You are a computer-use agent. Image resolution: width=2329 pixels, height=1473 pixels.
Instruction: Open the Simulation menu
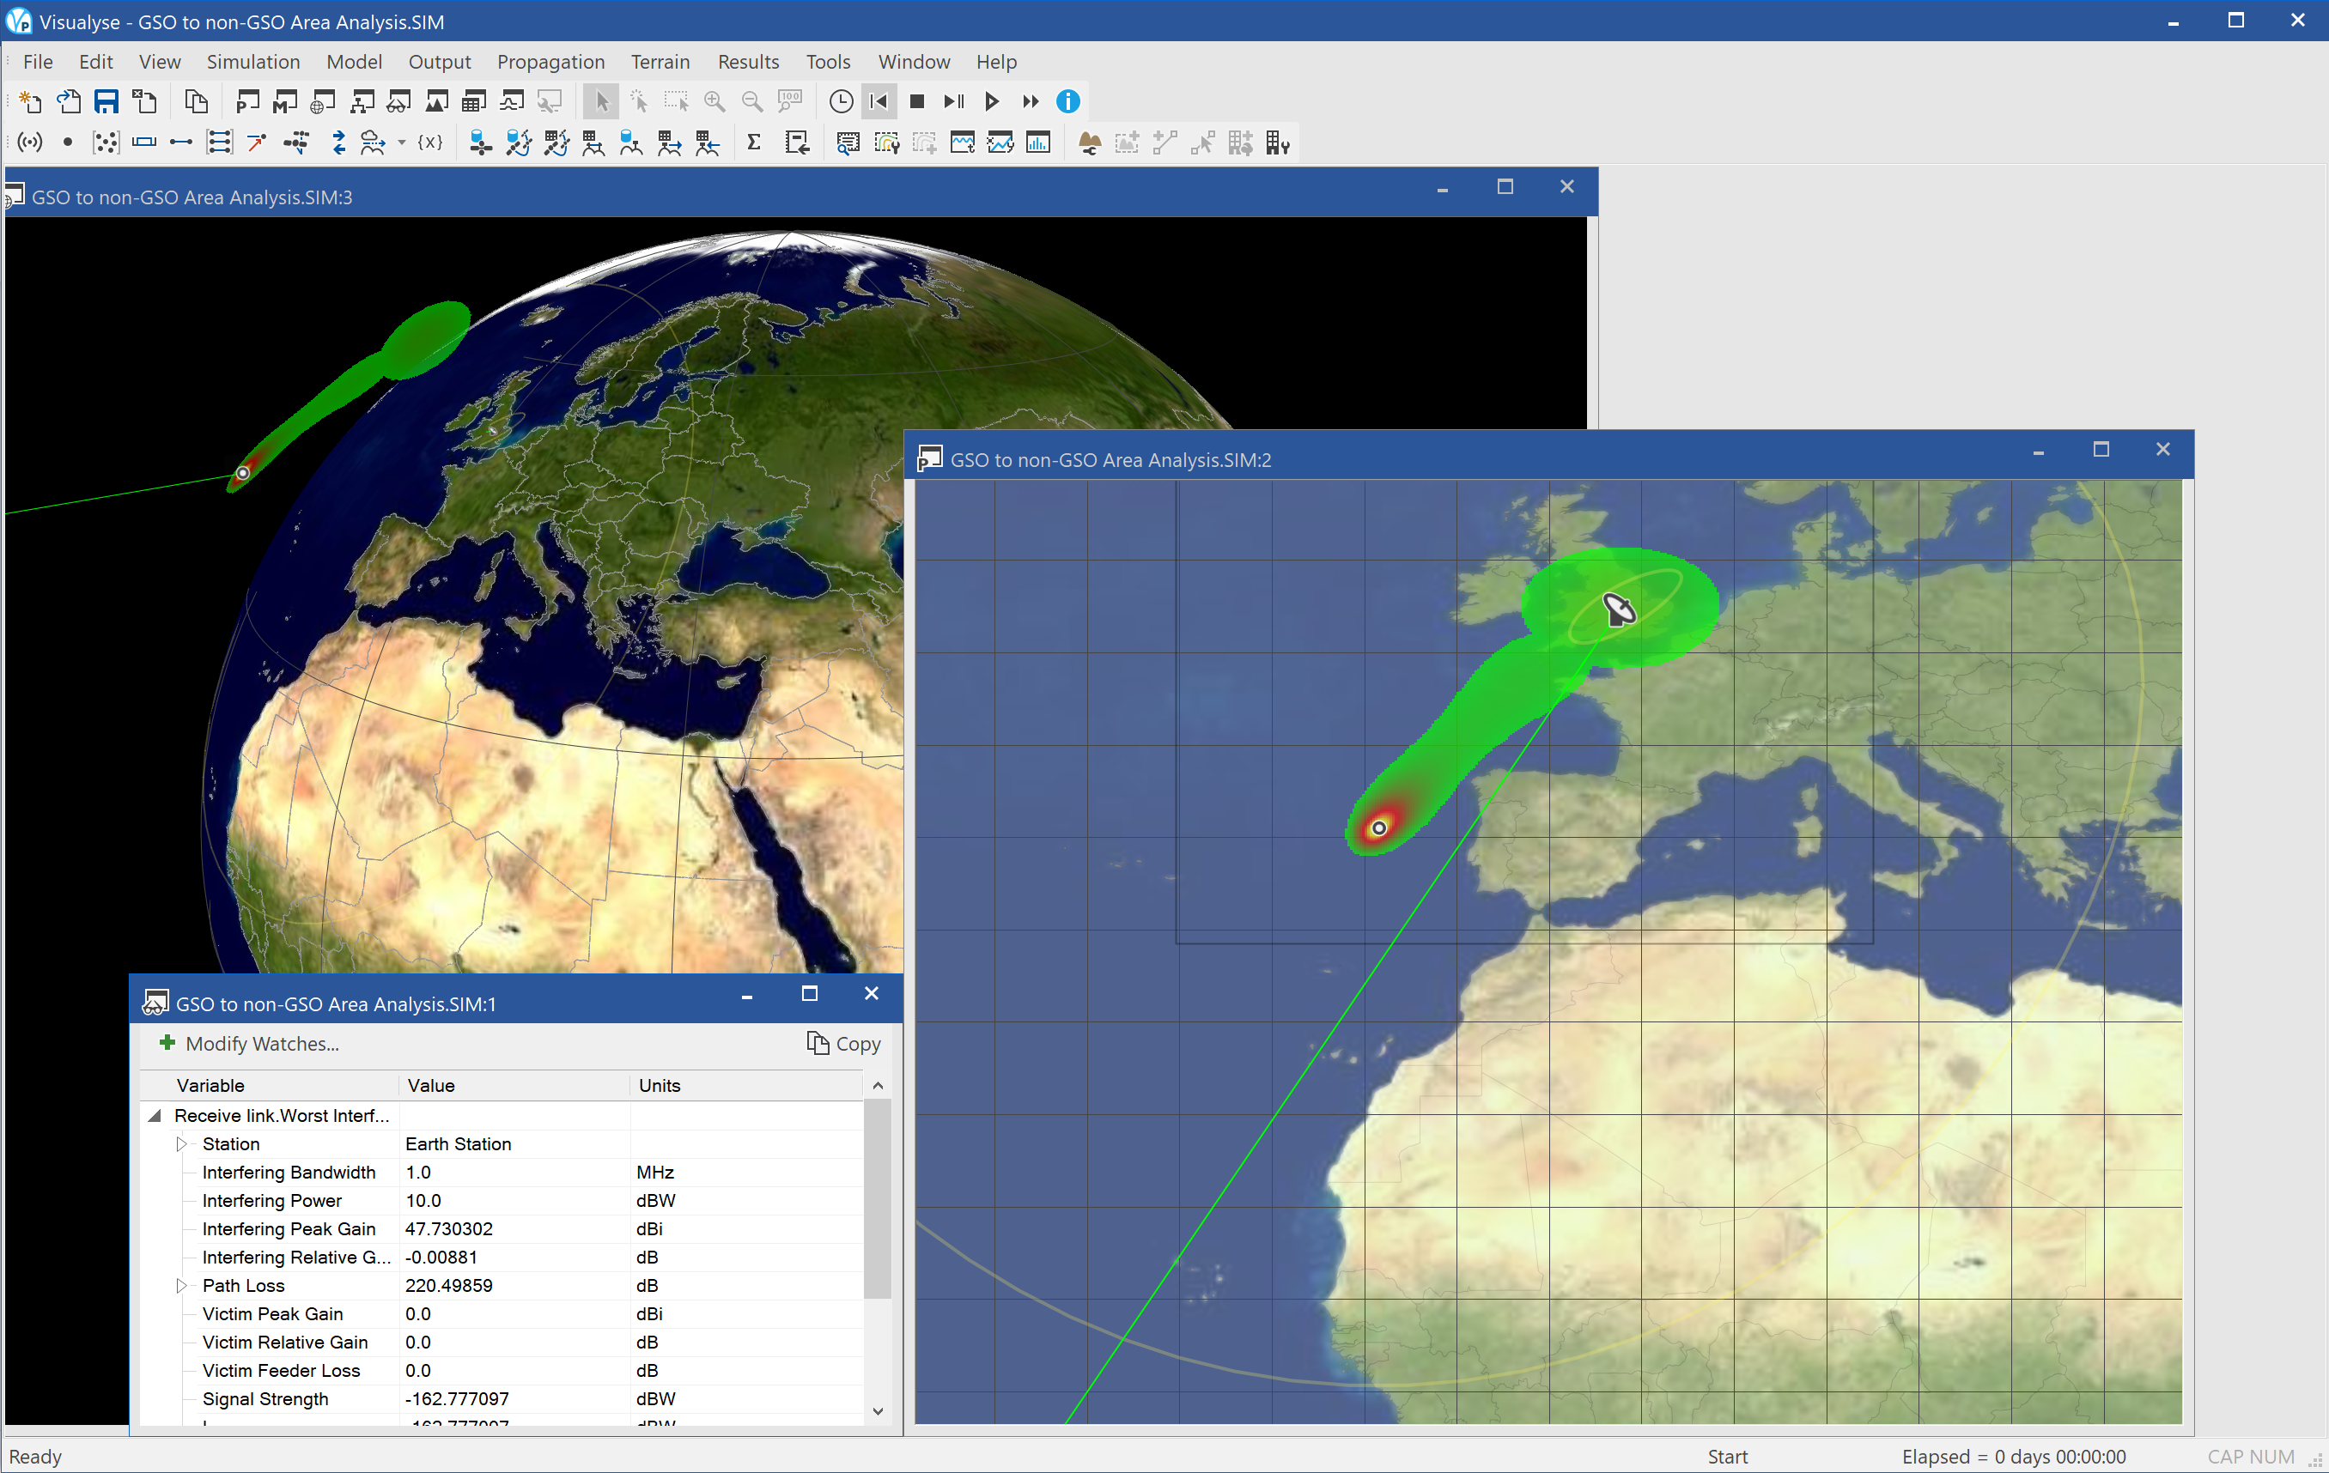pos(253,62)
